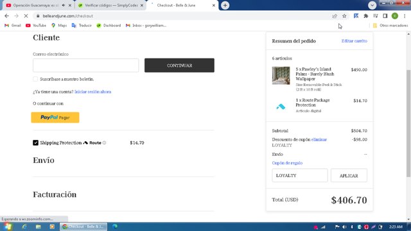Click the LOYALTY coupon code field
This screenshot has height=231, width=411.
pyautogui.click(x=300, y=175)
